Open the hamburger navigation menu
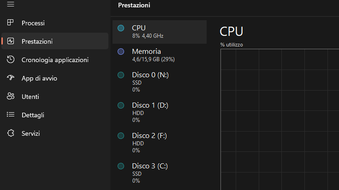The image size is (339, 190). point(10,4)
